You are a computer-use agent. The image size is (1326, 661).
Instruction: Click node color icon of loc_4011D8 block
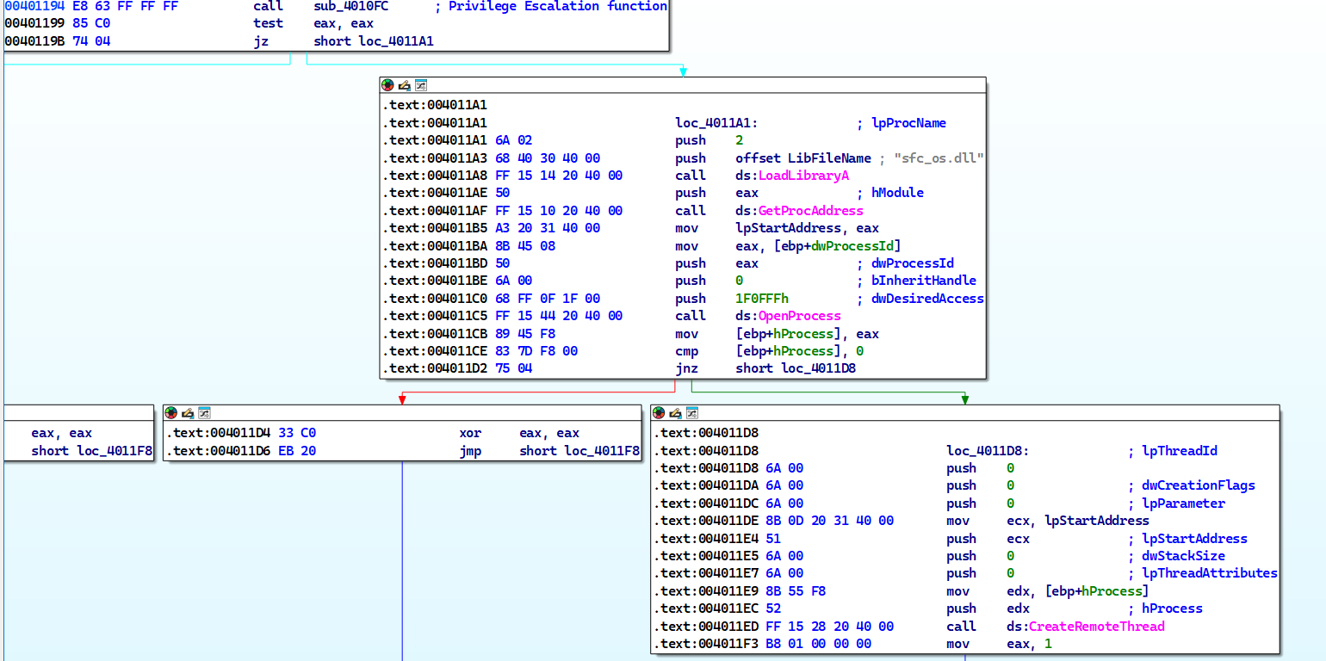click(659, 413)
